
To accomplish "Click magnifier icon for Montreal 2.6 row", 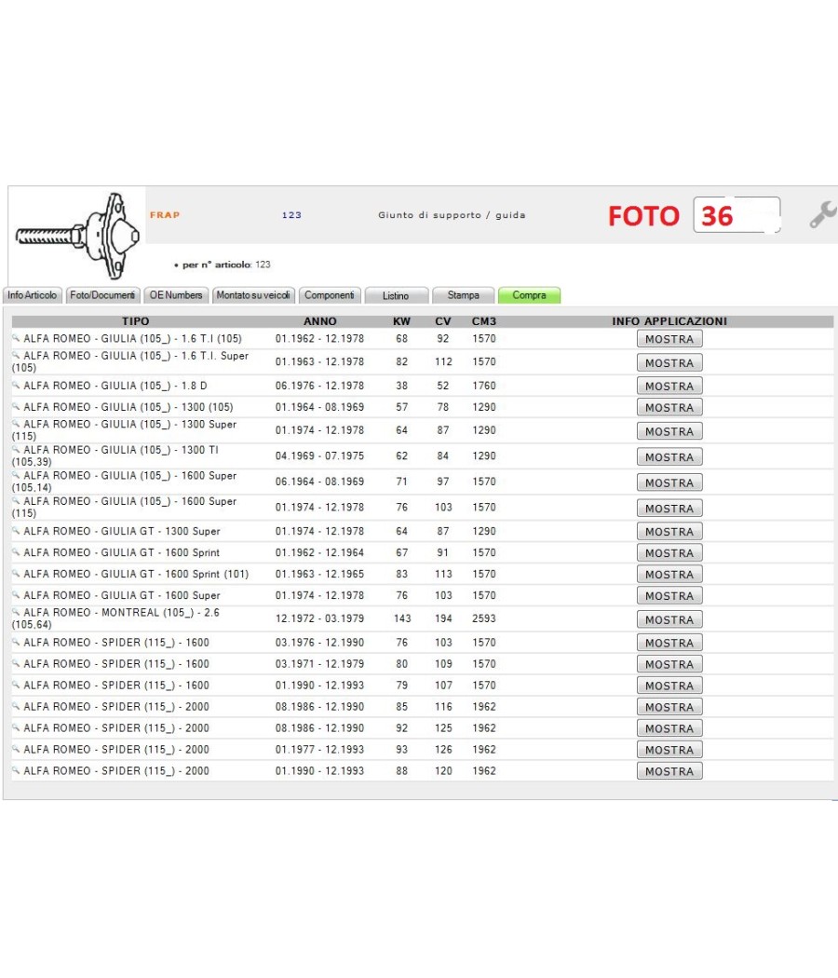I will [x=16, y=611].
